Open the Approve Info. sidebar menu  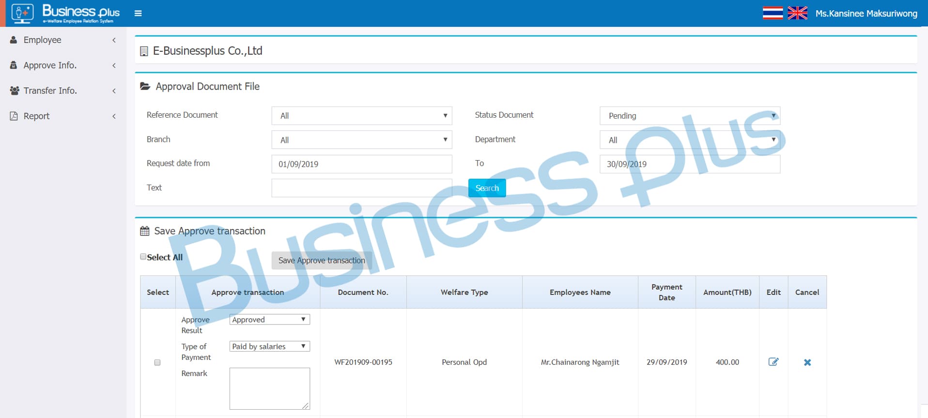click(x=63, y=65)
